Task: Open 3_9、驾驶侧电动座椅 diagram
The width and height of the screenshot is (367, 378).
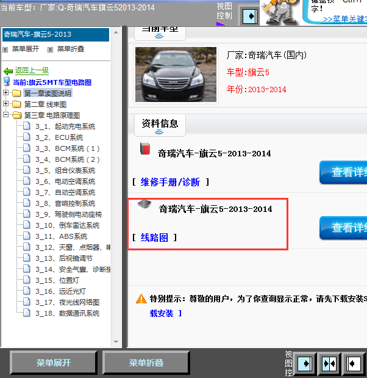Action: (x=69, y=214)
